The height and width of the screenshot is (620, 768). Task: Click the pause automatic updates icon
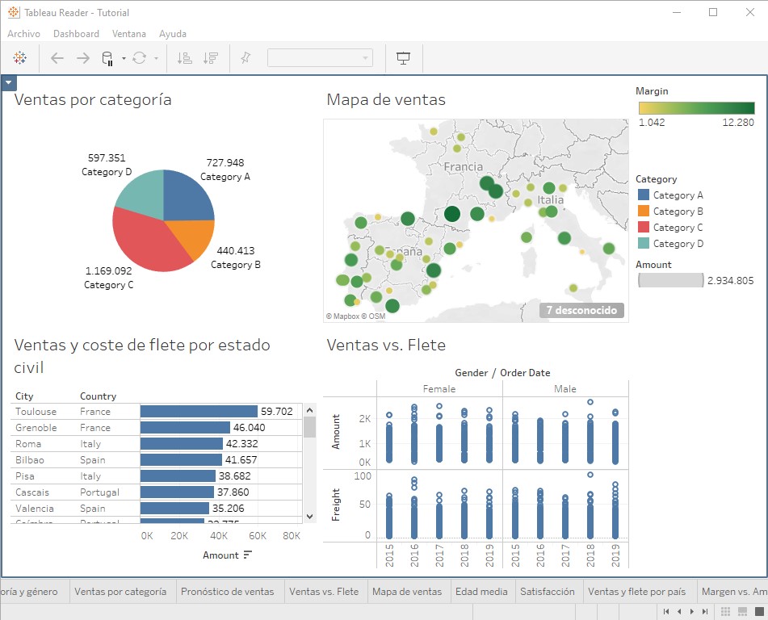point(107,58)
